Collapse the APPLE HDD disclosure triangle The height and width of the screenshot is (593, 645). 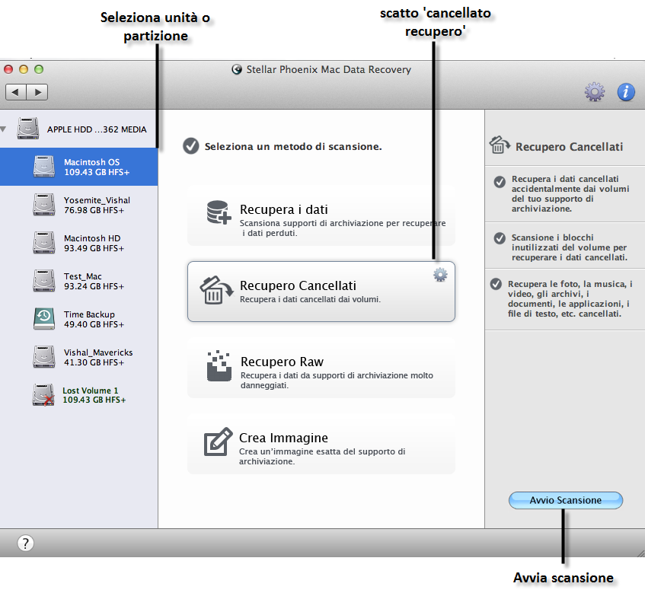click(x=3, y=129)
